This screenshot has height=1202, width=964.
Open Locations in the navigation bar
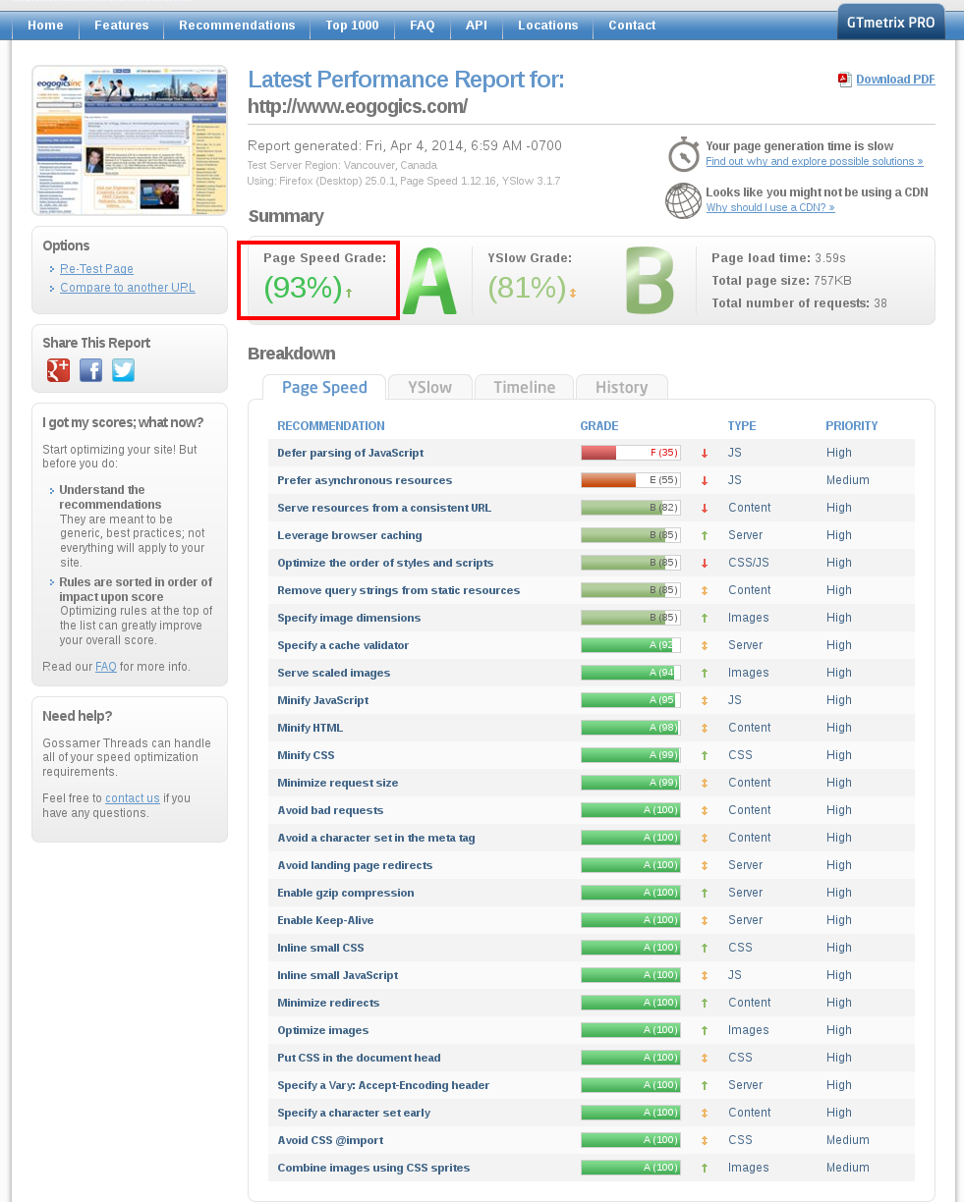(547, 26)
